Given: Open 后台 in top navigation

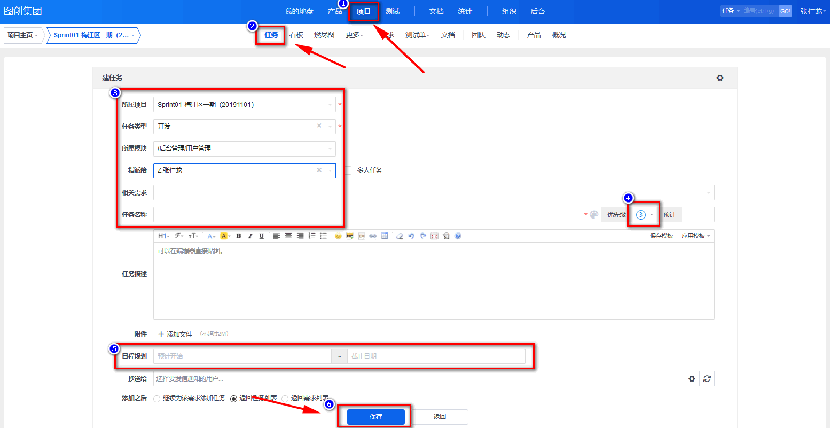Looking at the screenshot, I should pyautogui.click(x=538, y=11).
